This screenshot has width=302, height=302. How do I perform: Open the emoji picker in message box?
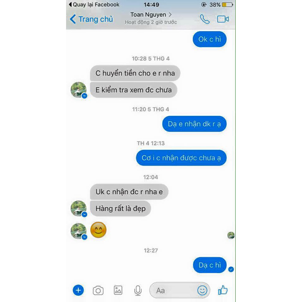202,290
